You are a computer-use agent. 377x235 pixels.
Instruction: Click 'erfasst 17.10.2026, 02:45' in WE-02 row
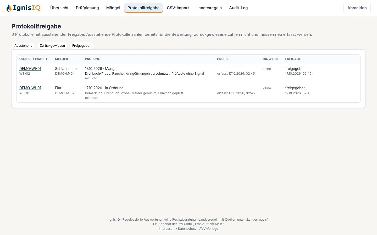pos(236,74)
